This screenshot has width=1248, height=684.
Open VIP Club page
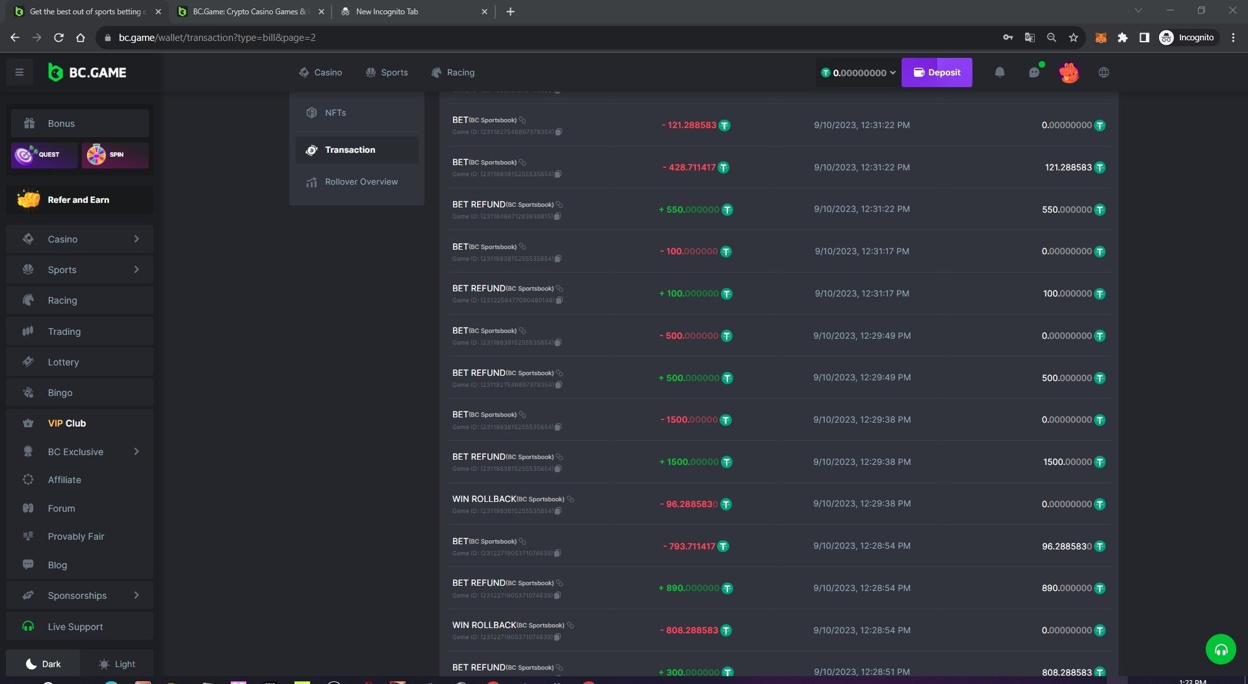(80, 423)
